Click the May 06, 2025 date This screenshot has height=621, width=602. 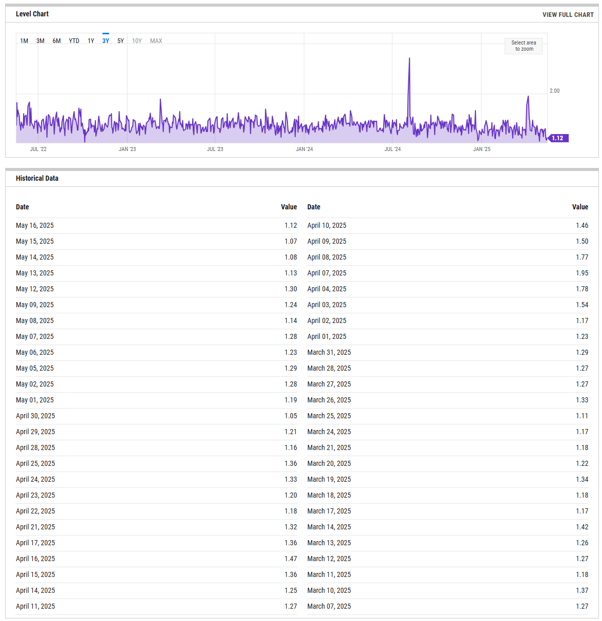(x=35, y=353)
